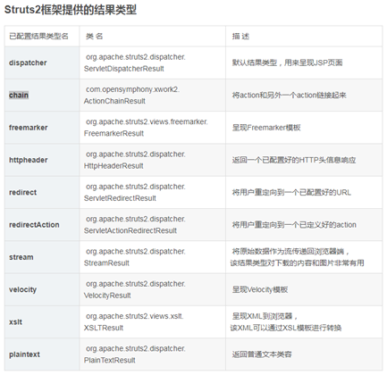The width and height of the screenshot is (387, 375).
Task: Click the 'plaintext' result type name
Action: click(24, 354)
